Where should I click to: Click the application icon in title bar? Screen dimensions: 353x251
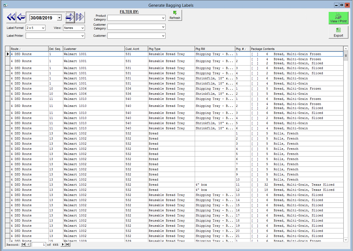coord(5,5)
